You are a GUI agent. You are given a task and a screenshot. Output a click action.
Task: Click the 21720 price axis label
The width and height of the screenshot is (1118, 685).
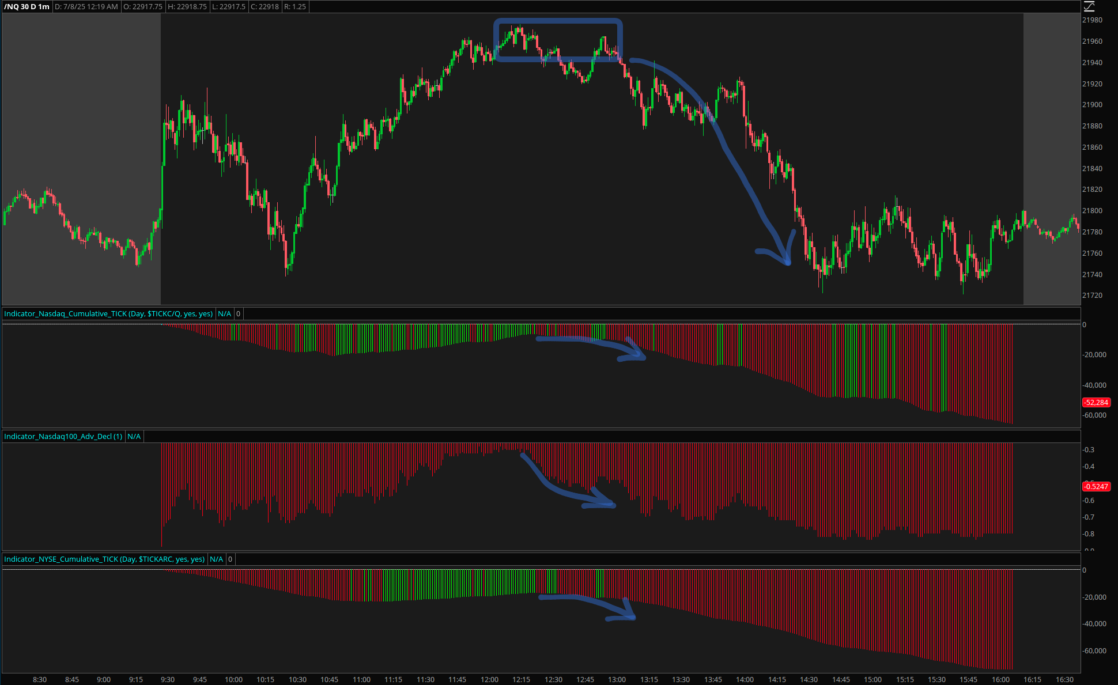tap(1092, 296)
